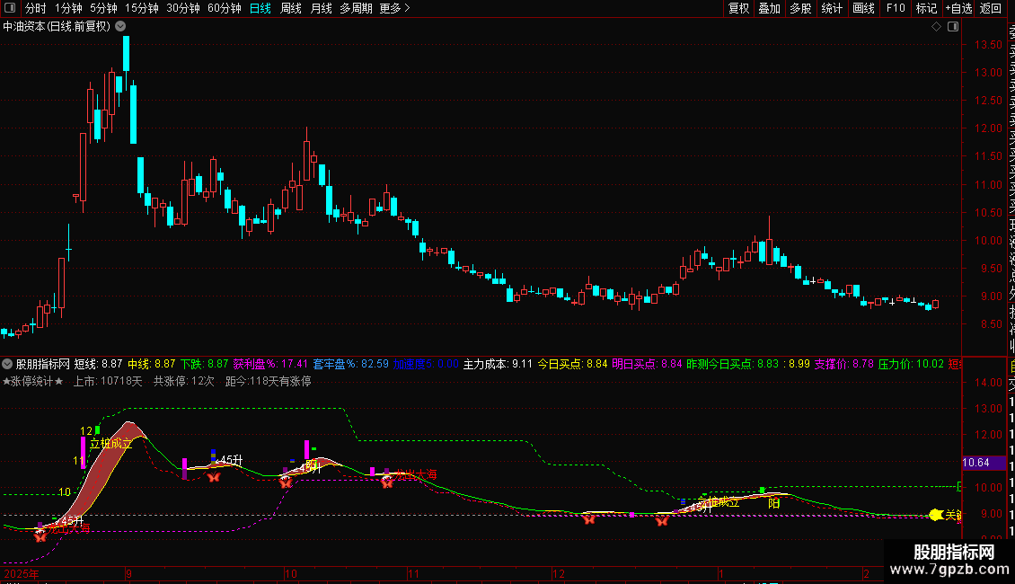
Task: Click the 距今:118天有涨停 text
Action: click(x=268, y=381)
